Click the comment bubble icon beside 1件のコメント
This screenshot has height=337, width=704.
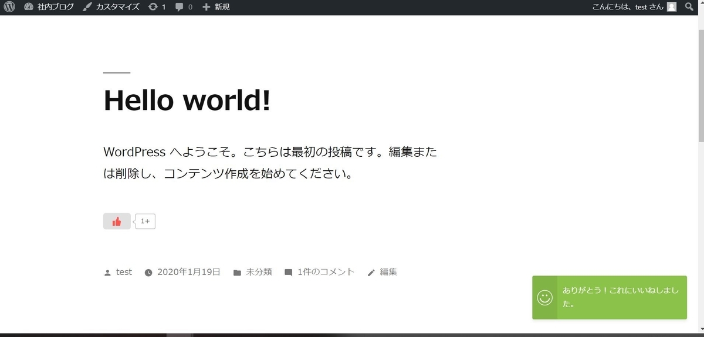tap(288, 271)
